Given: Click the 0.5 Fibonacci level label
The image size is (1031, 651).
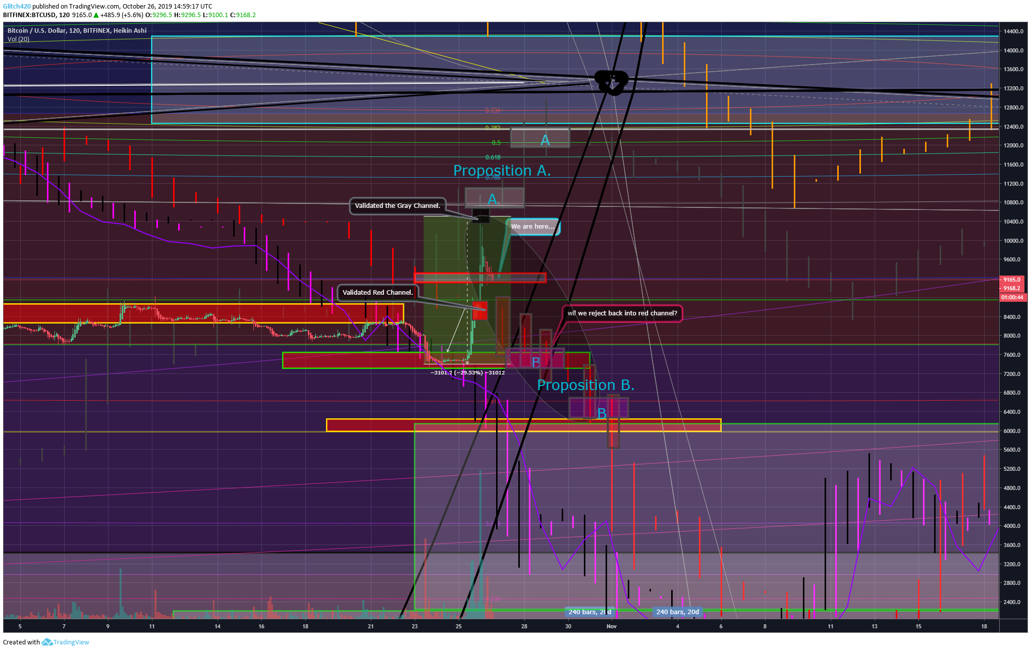Looking at the screenshot, I should click(x=496, y=143).
